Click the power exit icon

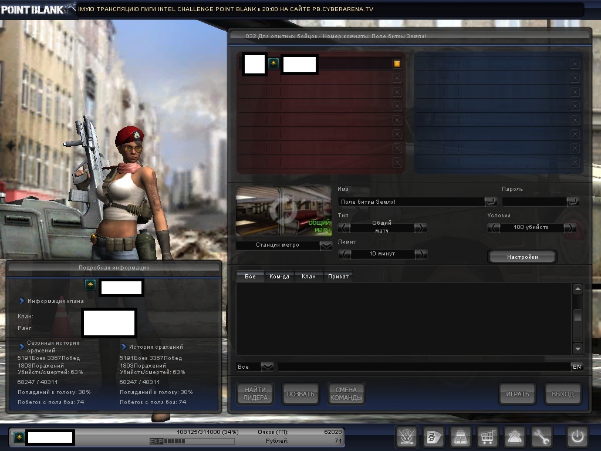[x=577, y=437]
